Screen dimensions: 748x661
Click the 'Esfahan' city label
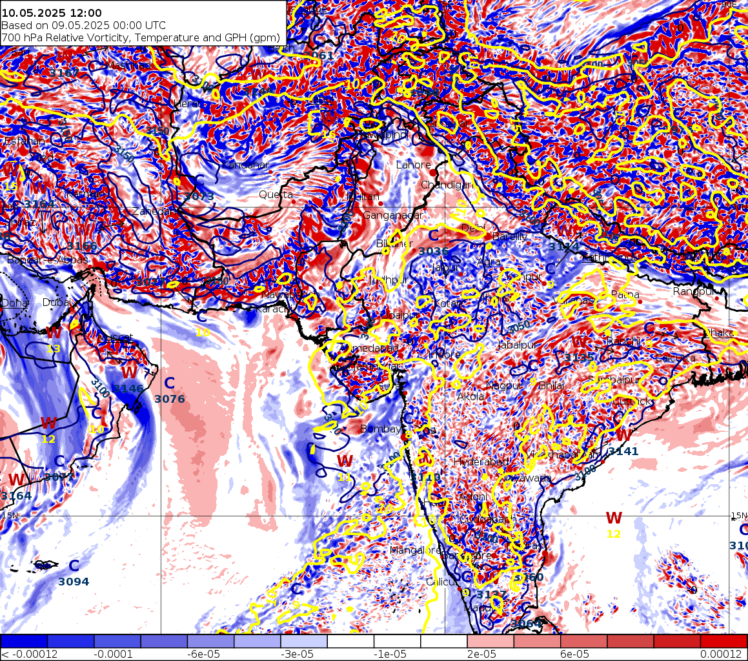click(x=25, y=141)
